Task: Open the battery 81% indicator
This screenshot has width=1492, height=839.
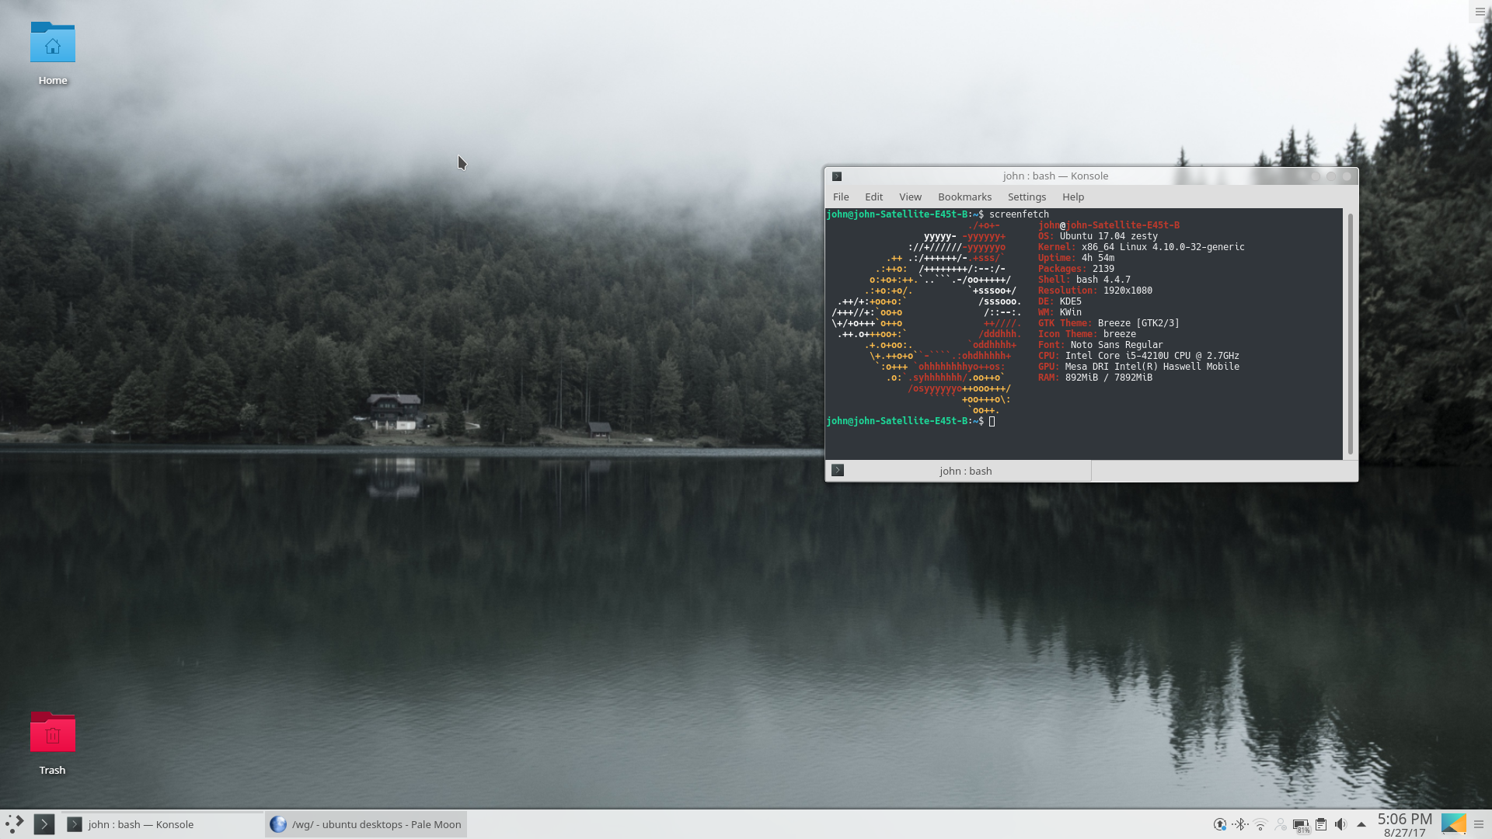Action: click(x=1301, y=826)
